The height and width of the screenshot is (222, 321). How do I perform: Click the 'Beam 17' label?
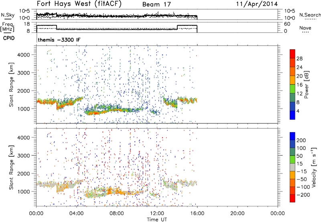click(156, 4)
